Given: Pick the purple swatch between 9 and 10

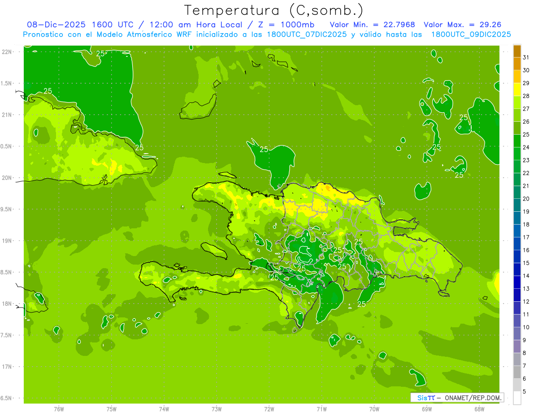Looking at the screenshot, I should 517,334.
